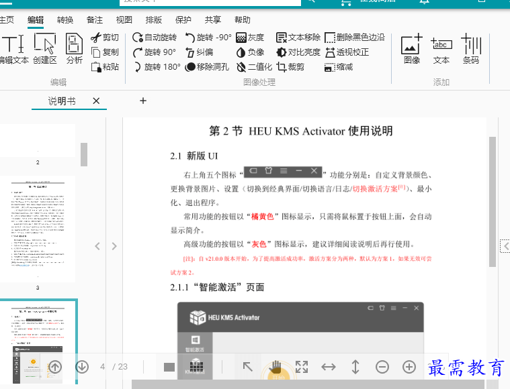
Task: Open the 帮助 tab
Action: point(243,20)
